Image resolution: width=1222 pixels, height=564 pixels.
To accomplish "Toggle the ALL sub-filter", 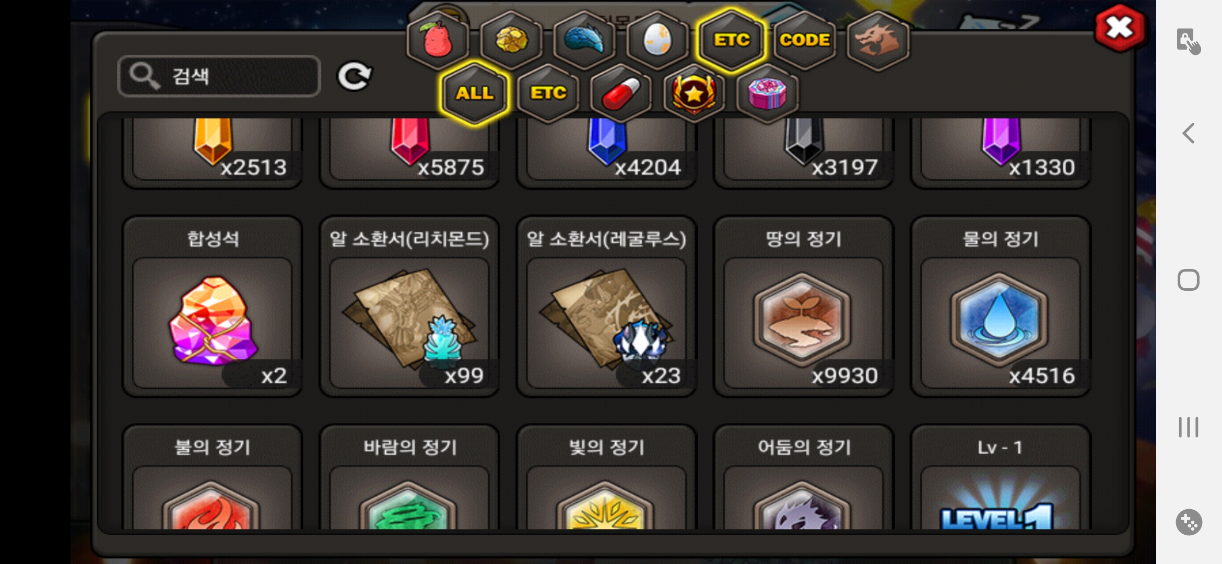I will (474, 93).
